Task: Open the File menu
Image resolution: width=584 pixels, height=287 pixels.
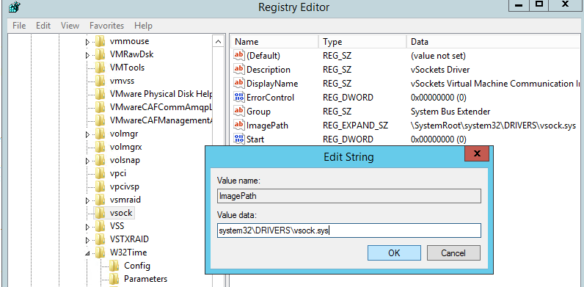Action: (x=19, y=26)
